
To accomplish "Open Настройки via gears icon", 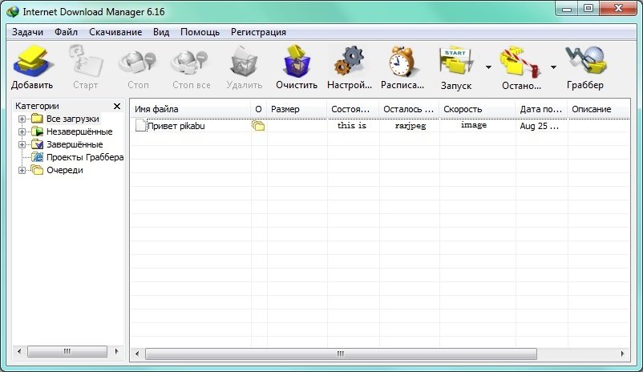I will (x=350, y=61).
